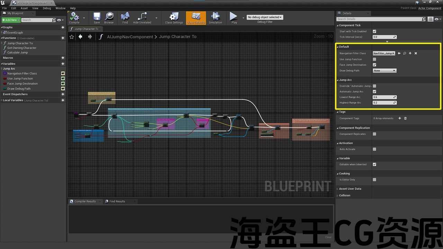Click the Lowest Range Arc value field
The image size is (443, 249).
[x=383, y=97]
